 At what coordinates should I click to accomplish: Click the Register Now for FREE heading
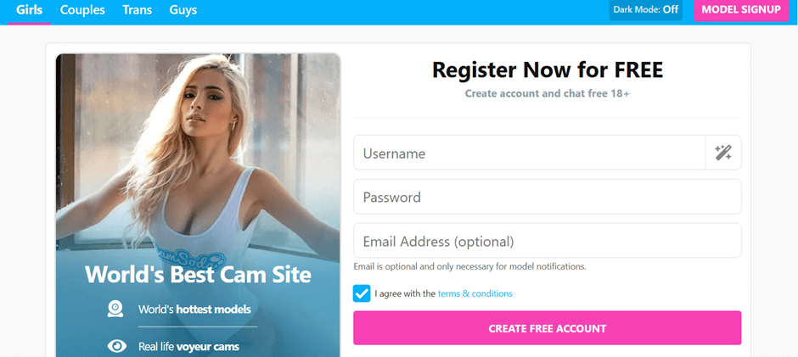pyautogui.click(x=548, y=70)
